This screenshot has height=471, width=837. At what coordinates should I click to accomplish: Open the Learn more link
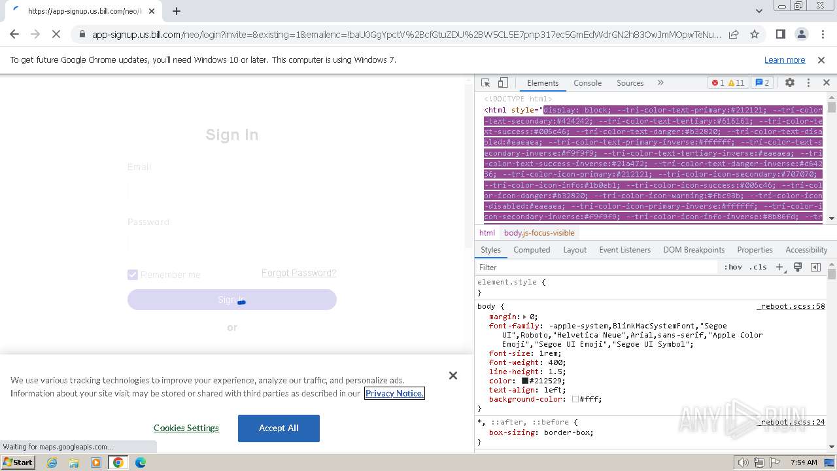tap(785, 60)
